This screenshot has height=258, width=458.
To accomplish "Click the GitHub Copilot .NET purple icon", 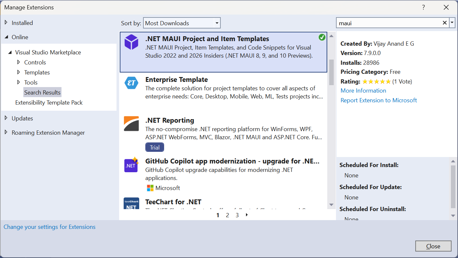I will 131,164.
